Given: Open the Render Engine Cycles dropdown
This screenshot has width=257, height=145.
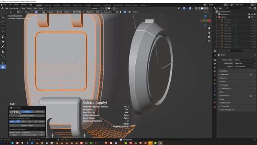Looking at the screenshot, I should pyautogui.click(x=245, y=60).
